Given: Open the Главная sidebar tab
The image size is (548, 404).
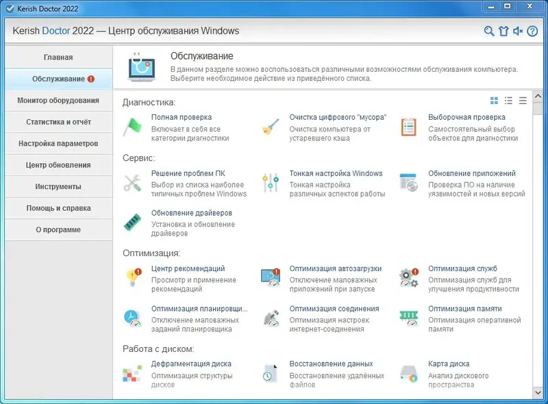Looking at the screenshot, I should 58,58.
